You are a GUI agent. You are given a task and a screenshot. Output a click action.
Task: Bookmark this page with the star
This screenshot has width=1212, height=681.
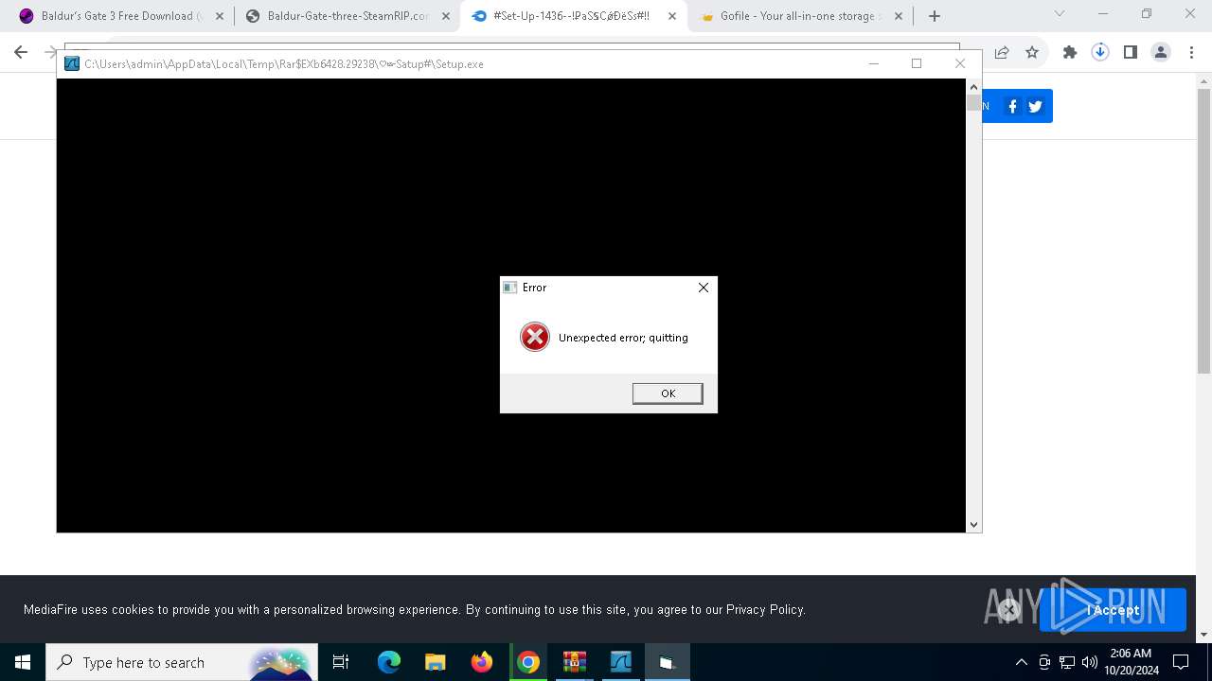(1032, 53)
